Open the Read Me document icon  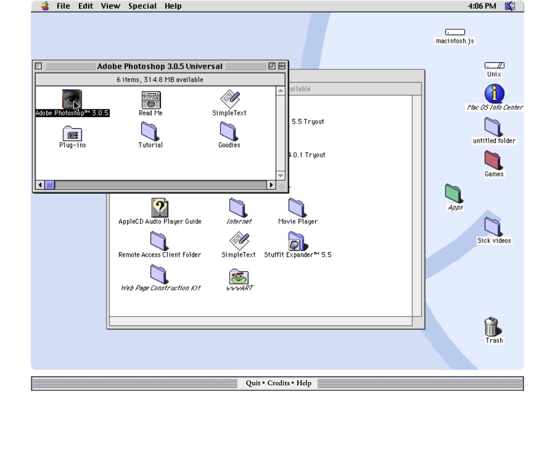click(151, 100)
